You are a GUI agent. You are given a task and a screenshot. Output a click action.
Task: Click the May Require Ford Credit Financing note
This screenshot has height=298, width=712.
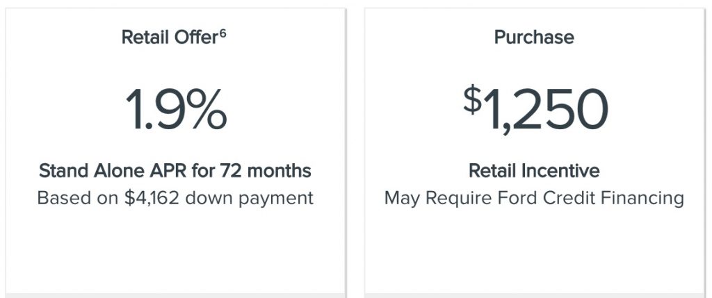click(534, 198)
